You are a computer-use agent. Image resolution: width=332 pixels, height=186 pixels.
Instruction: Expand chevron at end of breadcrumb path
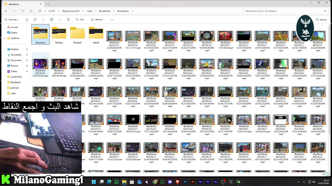(132, 11)
